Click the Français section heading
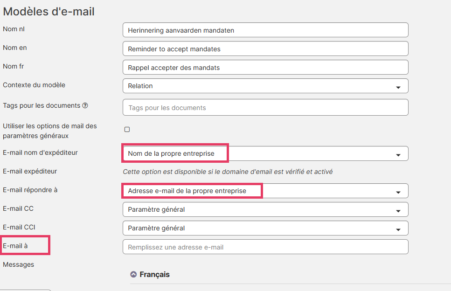The width and height of the screenshot is (451, 291). pyautogui.click(x=154, y=275)
